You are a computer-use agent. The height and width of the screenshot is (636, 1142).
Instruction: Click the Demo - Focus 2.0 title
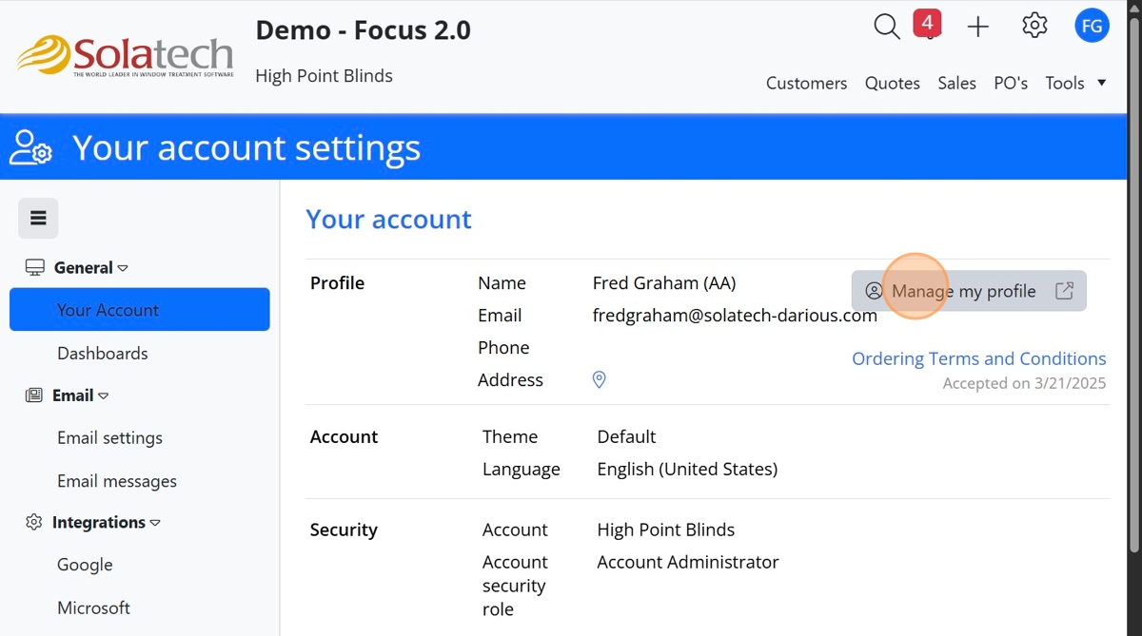[x=364, y=30]
